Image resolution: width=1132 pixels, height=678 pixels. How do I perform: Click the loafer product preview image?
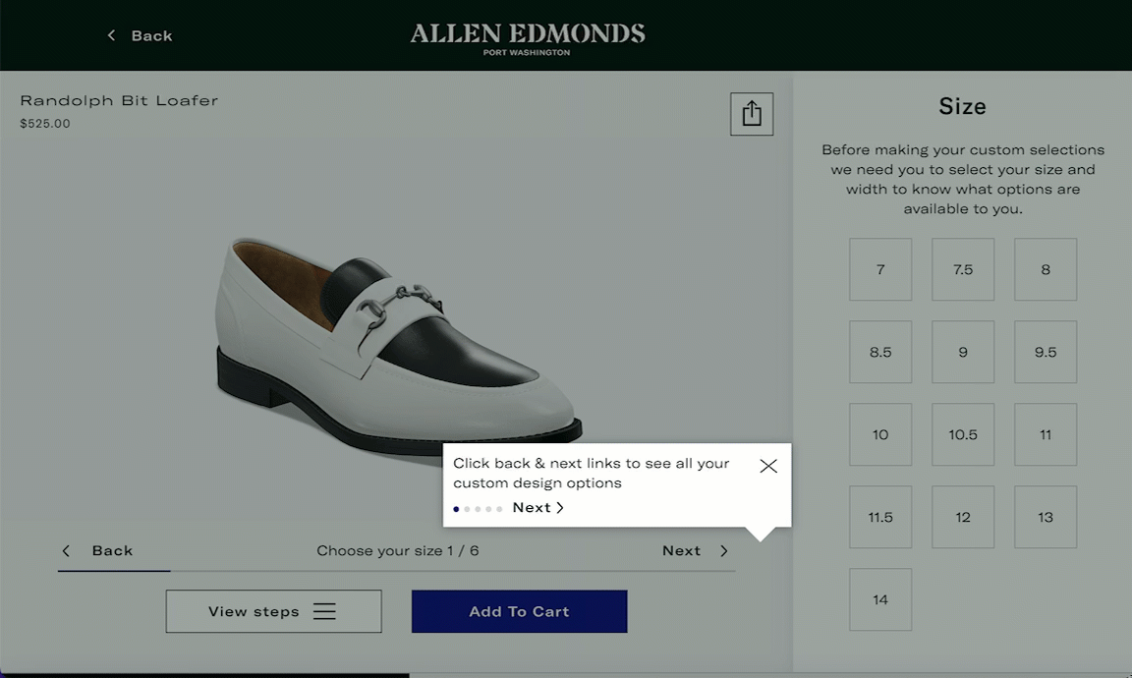(x=393, y=344)
